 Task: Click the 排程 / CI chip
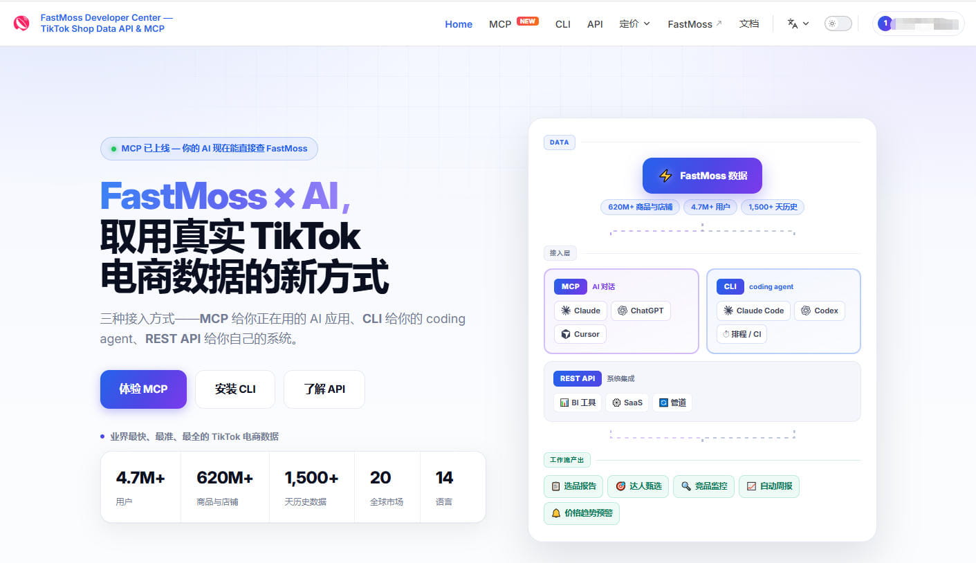(742, 334)
